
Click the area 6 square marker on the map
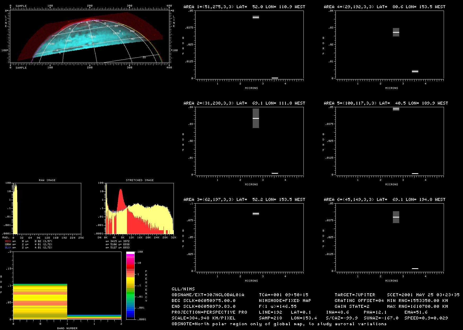[x=70, y=29]
